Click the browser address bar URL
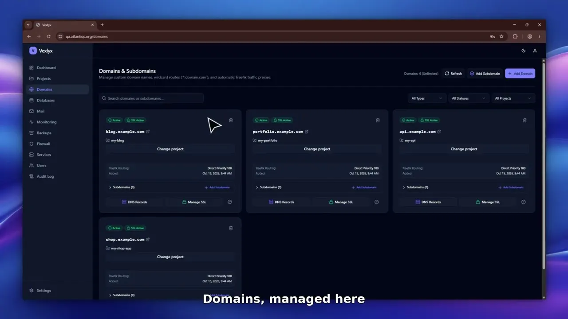 tap(87, 36)
